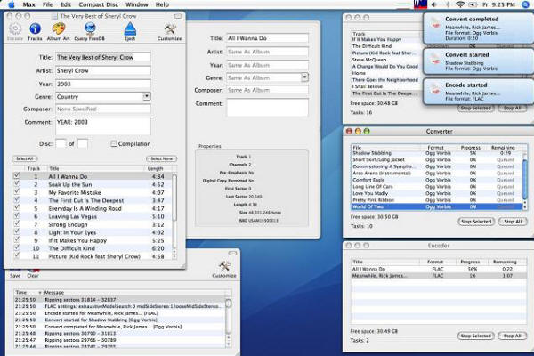The image size is (534, 356).
Task: Uncheck track 6 Leaving Las Vegas
Action: [x=17, y=216]
